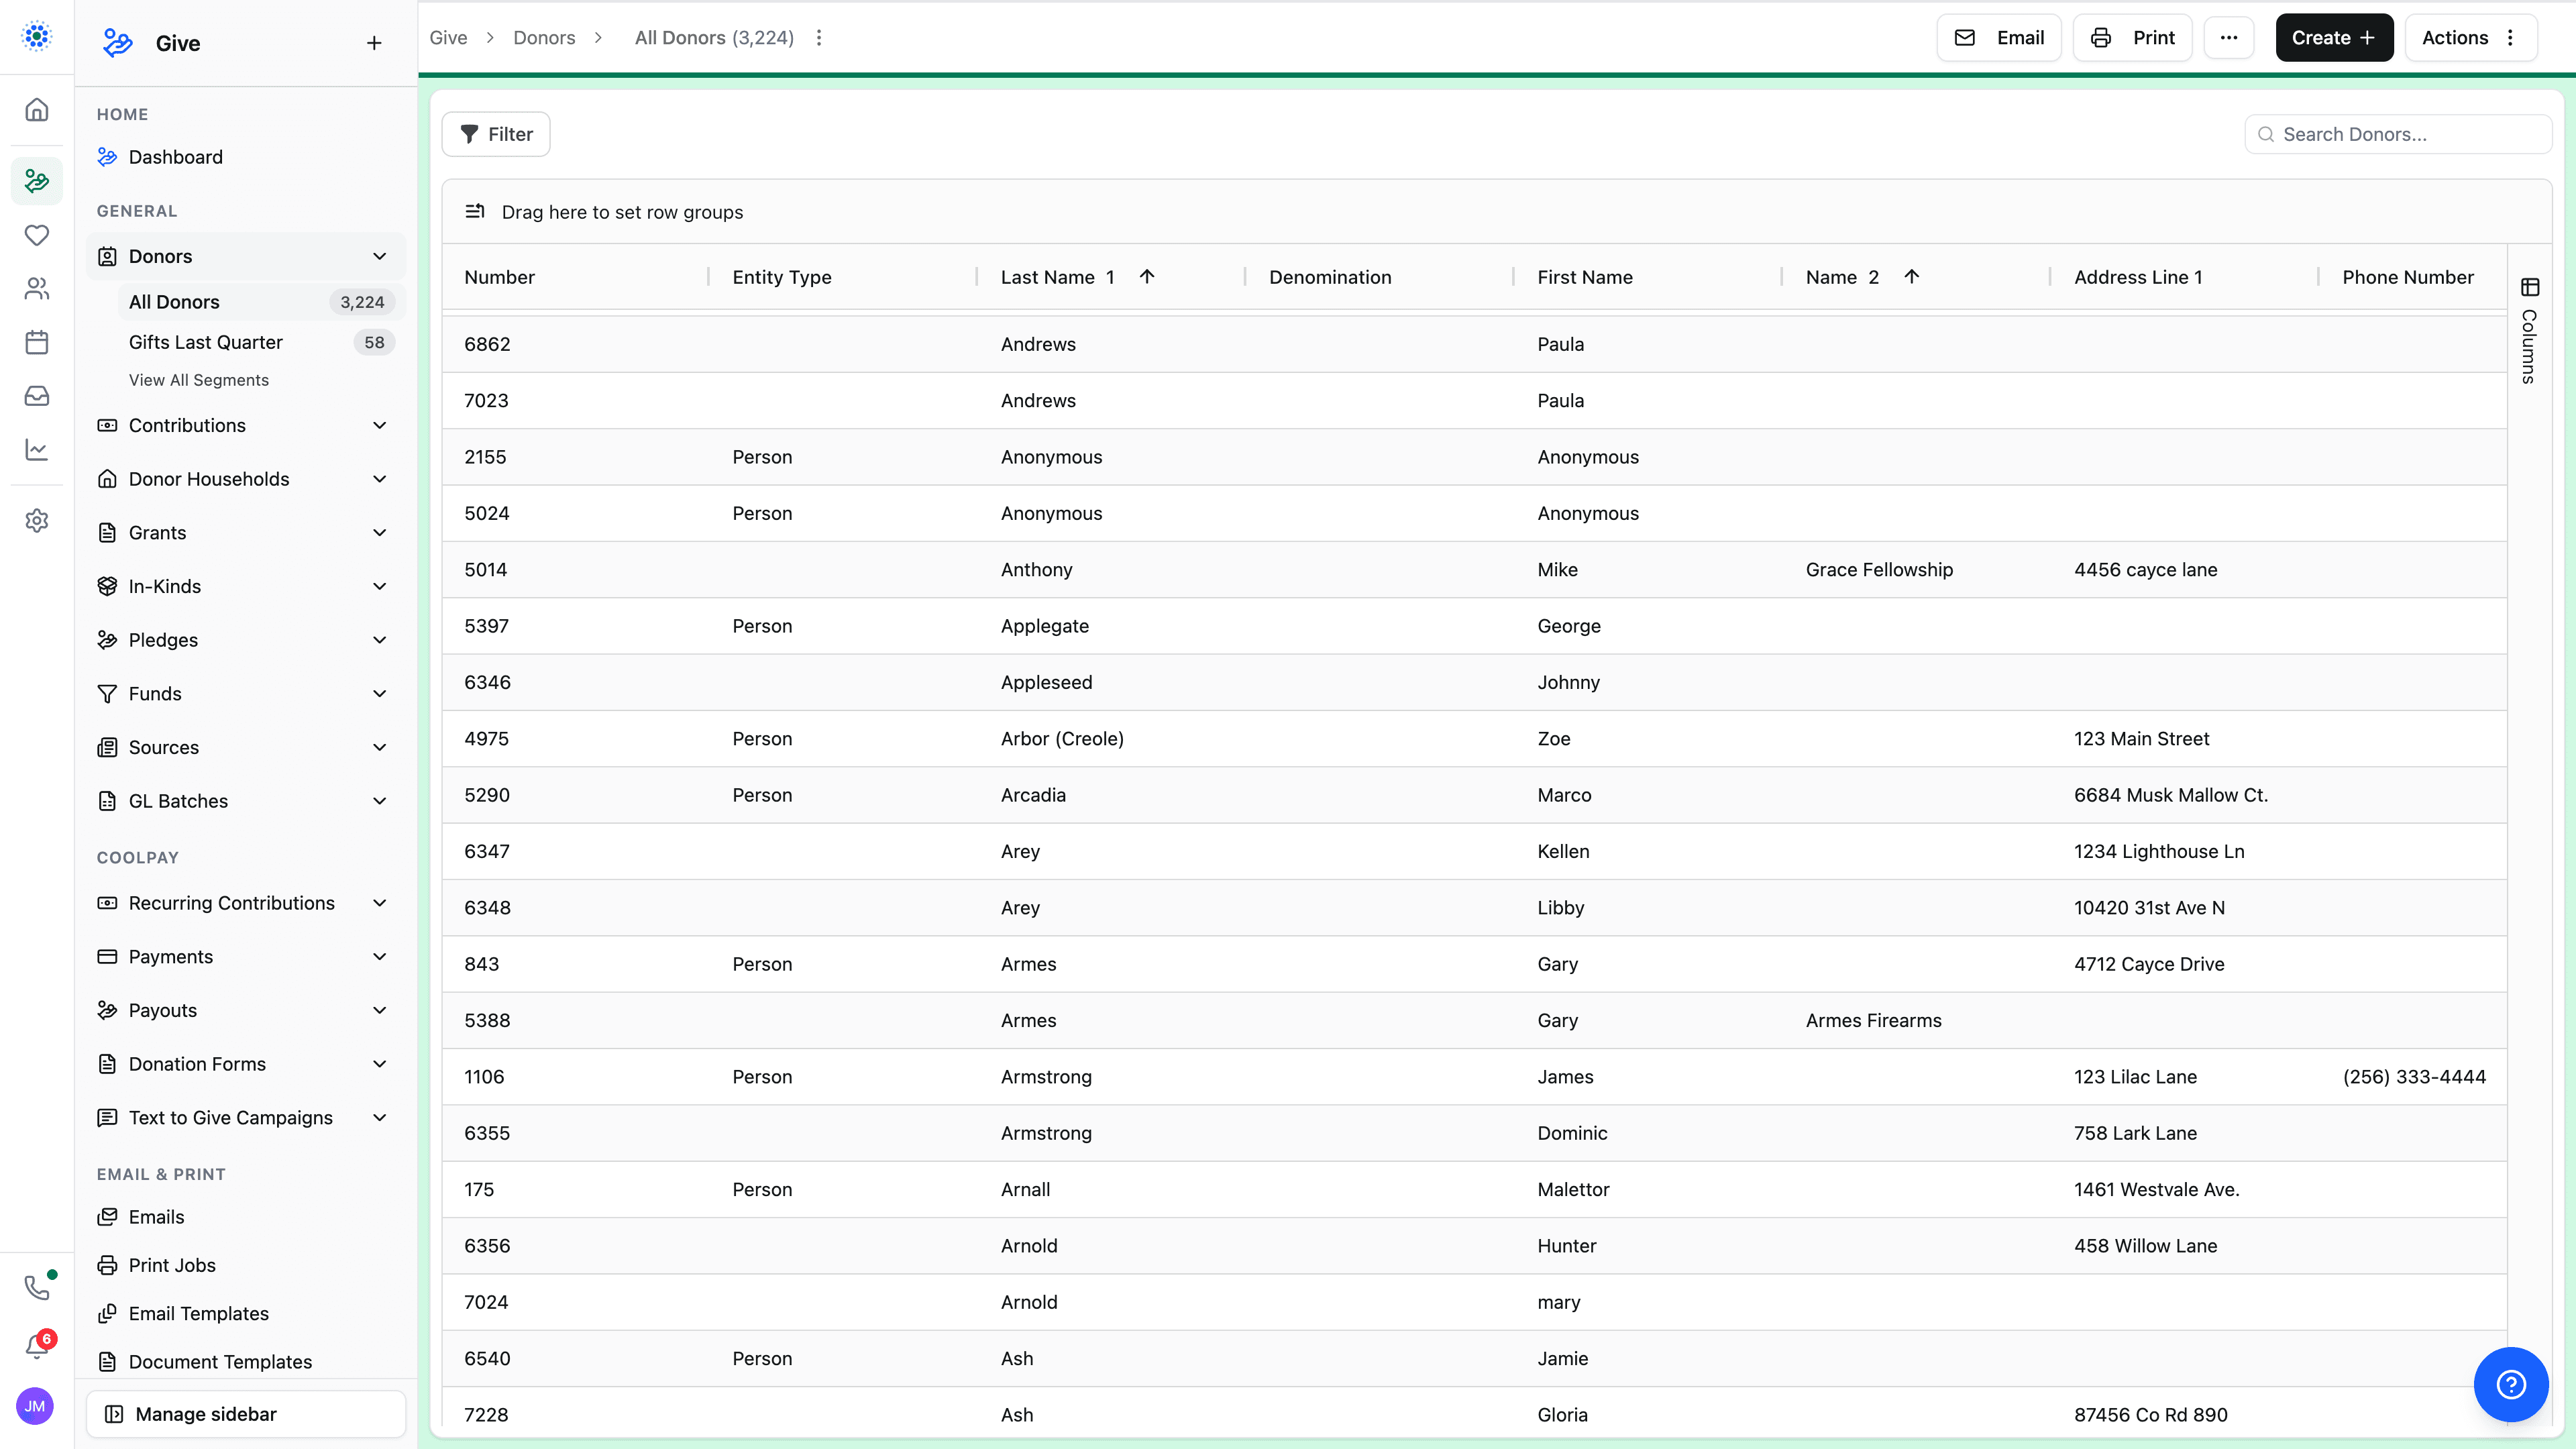Screen dimensions: 2576x1449
Task: Expand Recurring Contributions section
Action: pyautogui.click(x=380, y=903)
